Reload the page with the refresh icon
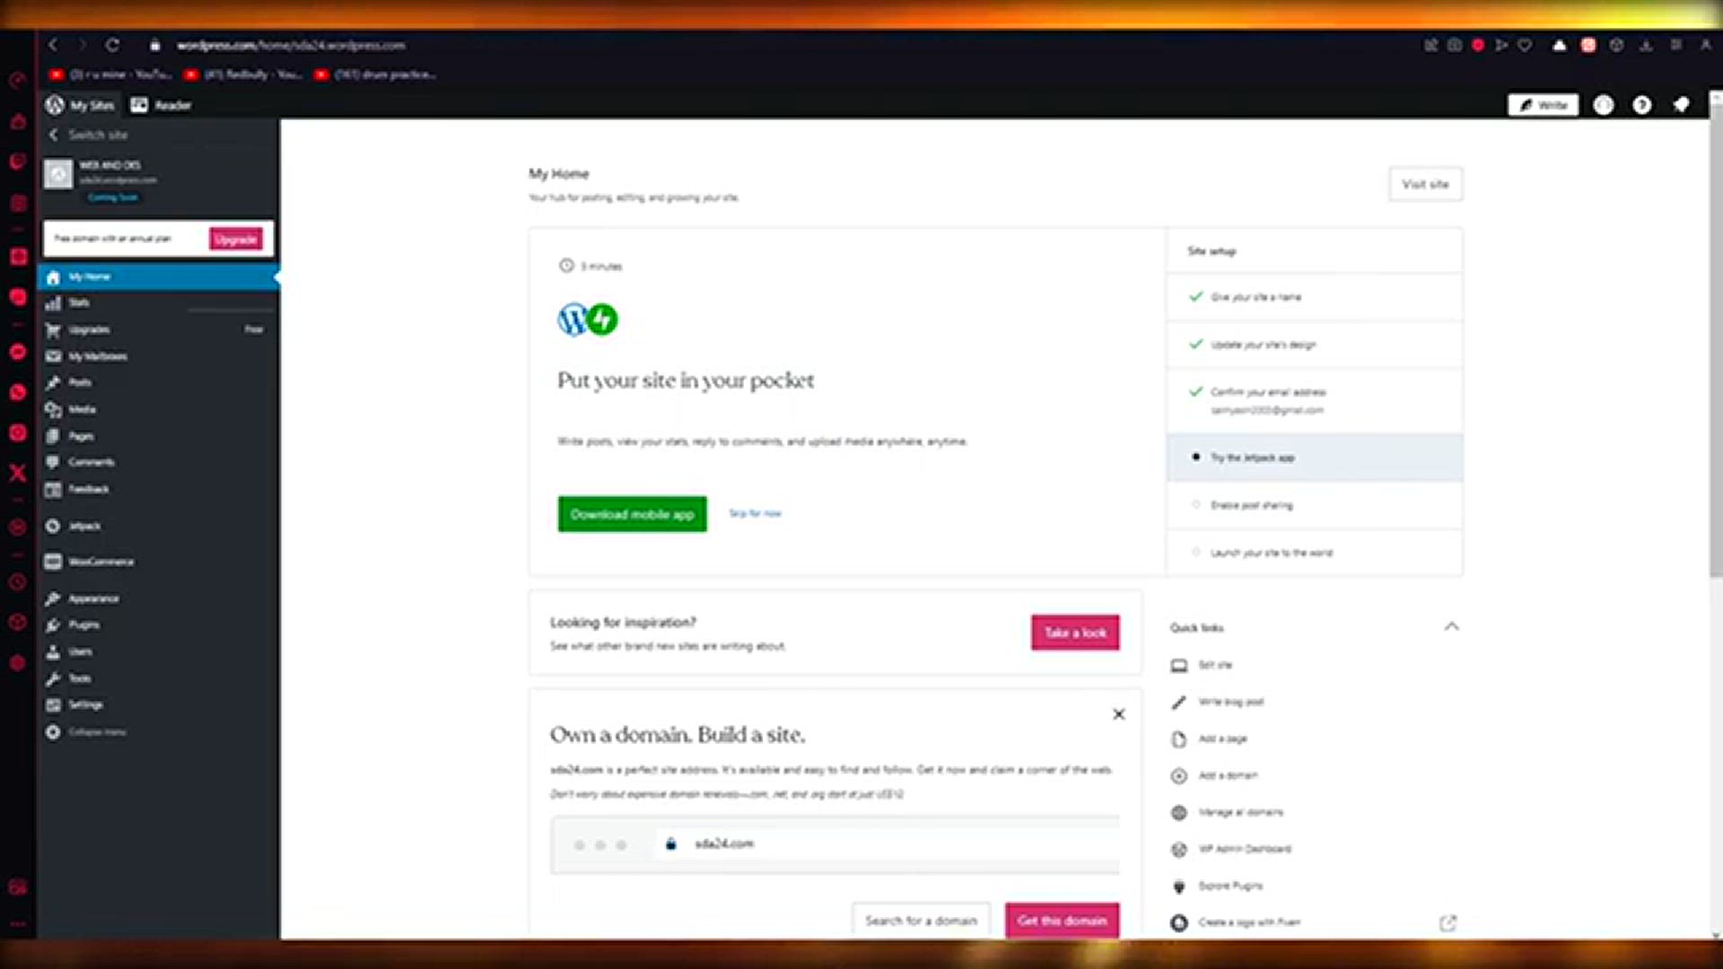Screen dimensions: 1723x969 [x=112, y=45]
